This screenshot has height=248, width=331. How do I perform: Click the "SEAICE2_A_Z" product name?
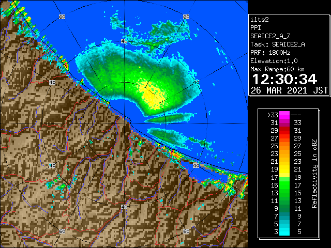point(270,36)
